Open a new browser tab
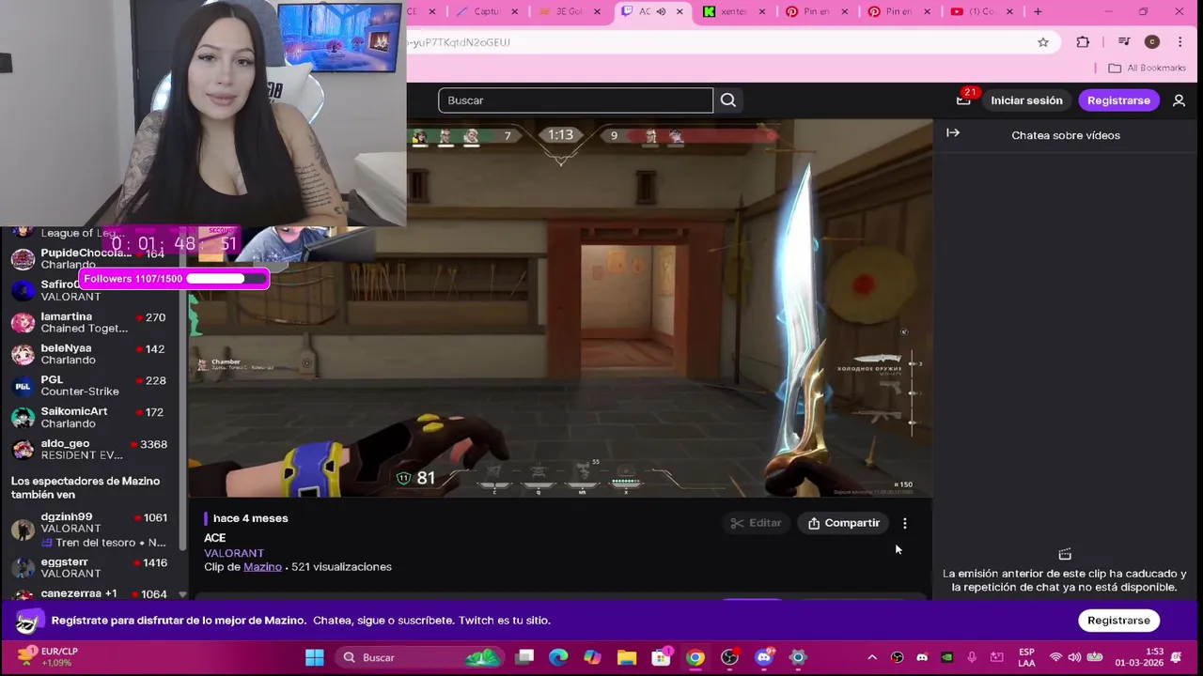The height and width of the screenshot is (676, 1203). (1038, 11)
